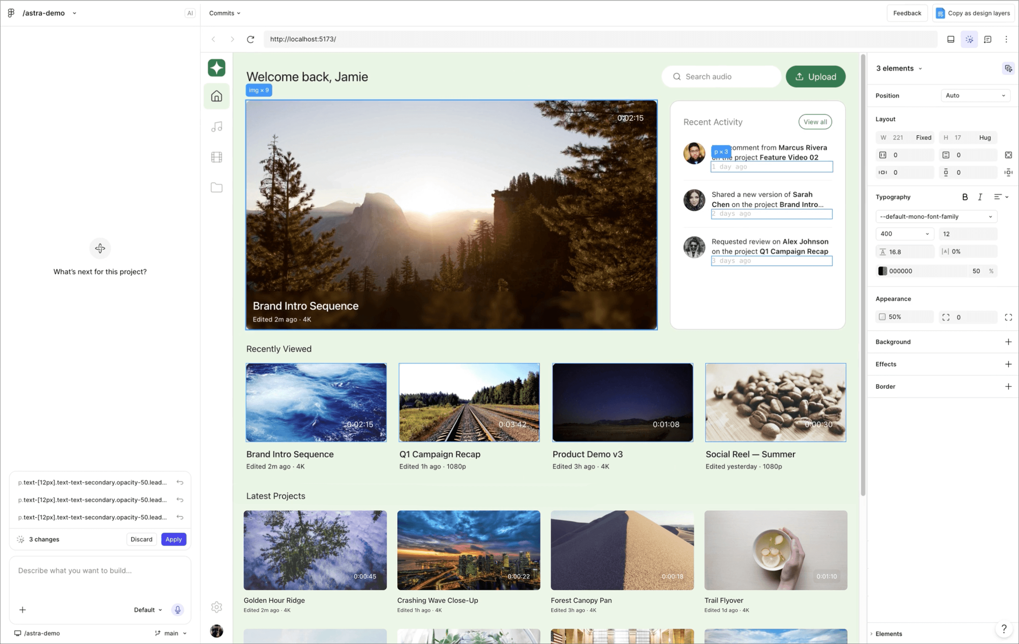Viewport: 1019px width, 644px height.
Task: Click the width Fixed sizing option
Action: 923,138
